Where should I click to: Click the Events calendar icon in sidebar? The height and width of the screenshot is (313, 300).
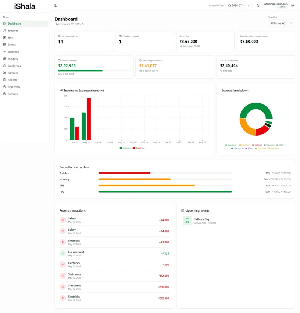click(4, 45)
